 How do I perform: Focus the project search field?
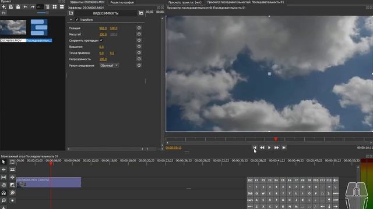click(x=40, y=7)
